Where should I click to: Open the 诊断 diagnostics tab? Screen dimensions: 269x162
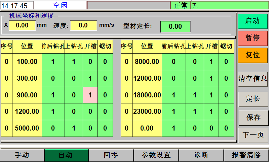pyautogui.click(x=201, y=155)
